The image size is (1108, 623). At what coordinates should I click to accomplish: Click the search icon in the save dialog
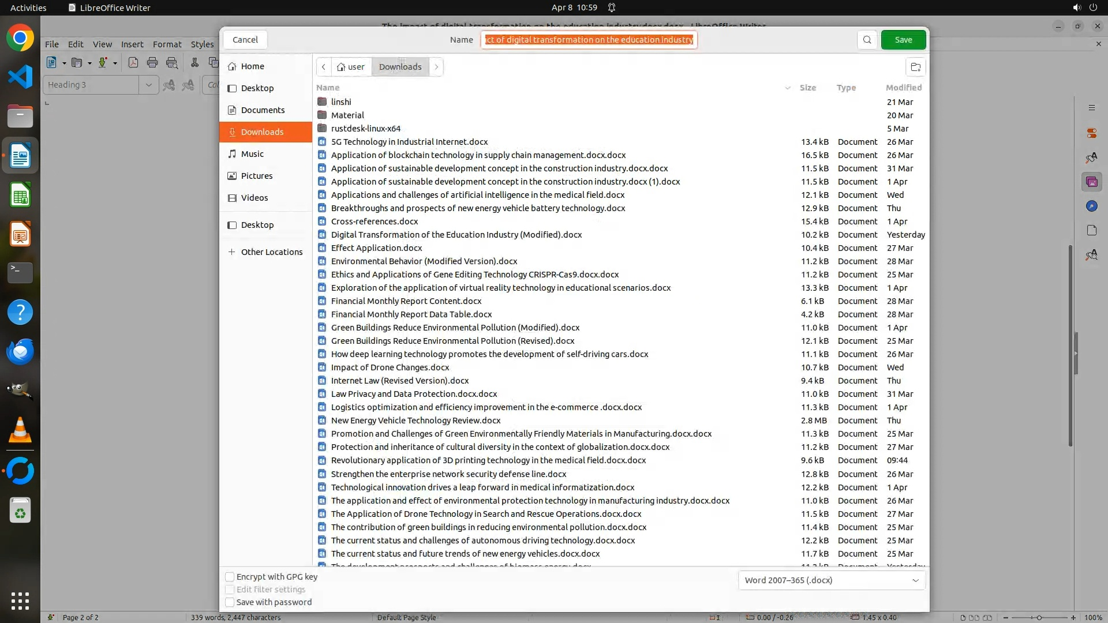point(867,40)
